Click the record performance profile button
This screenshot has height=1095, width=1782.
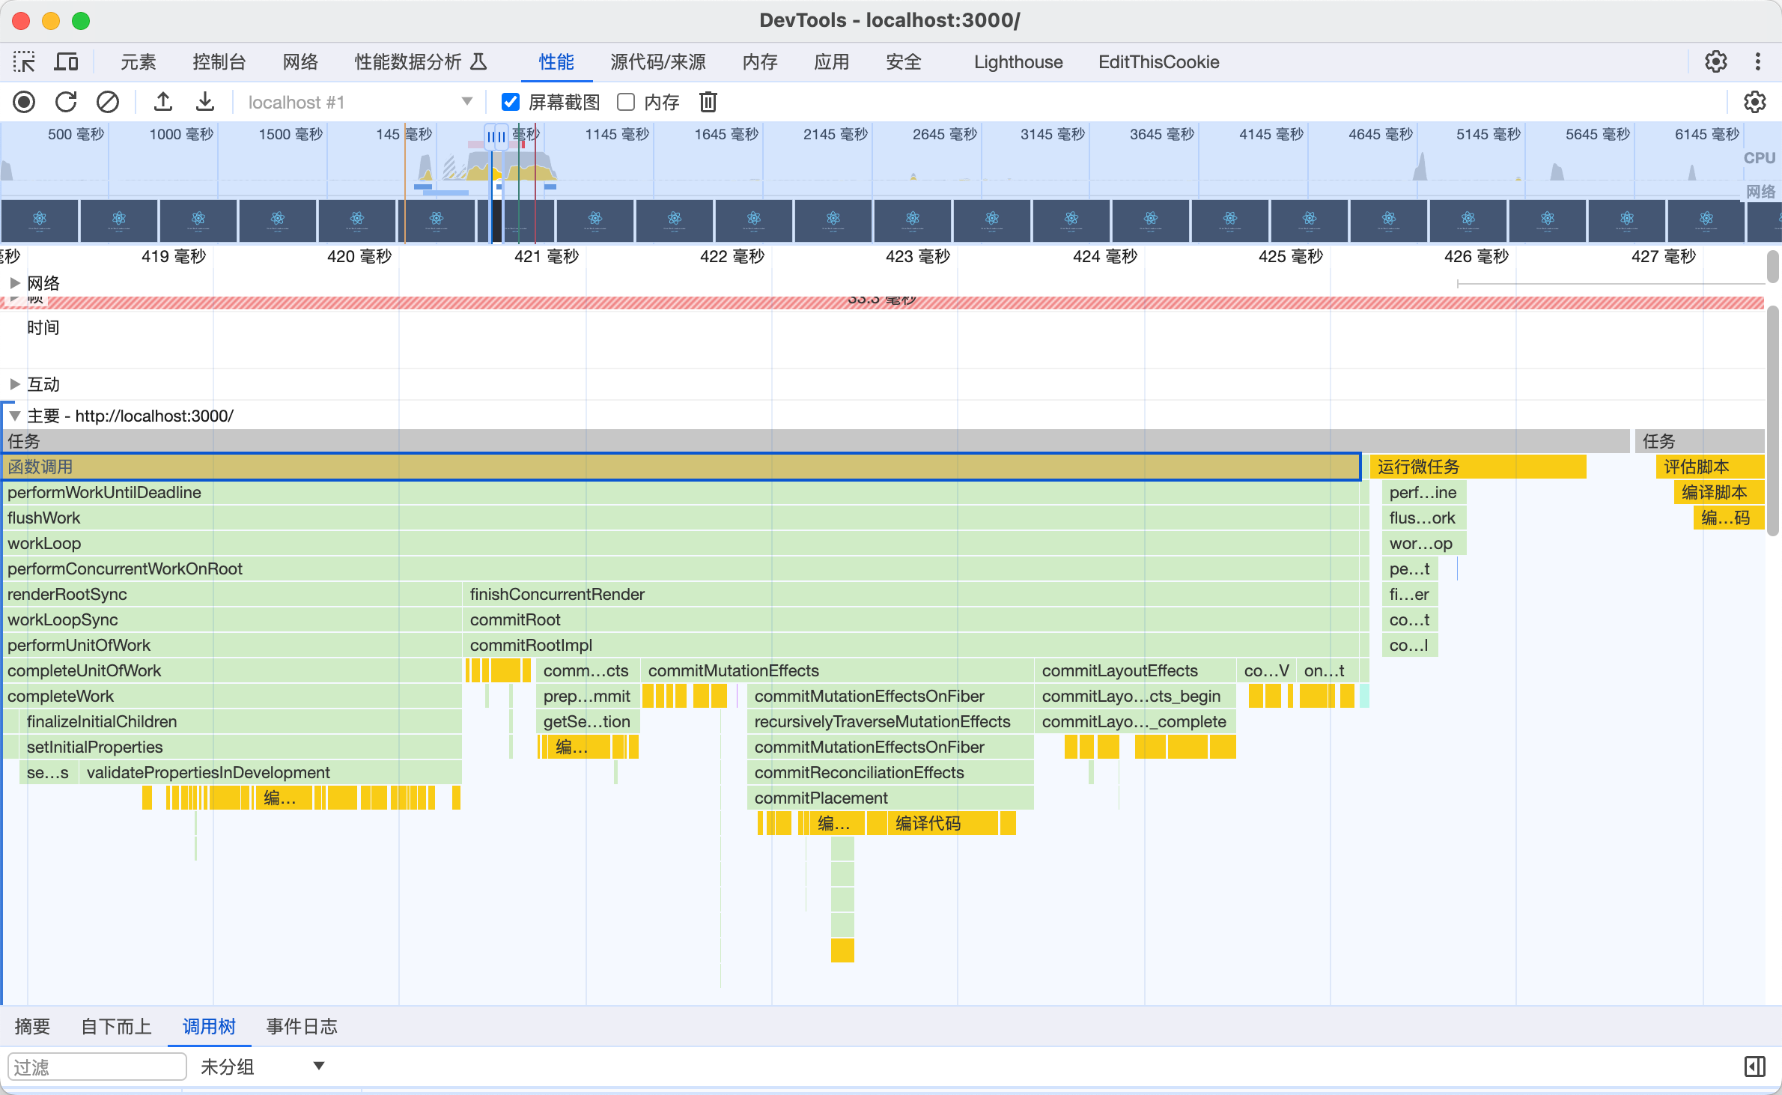(24, 102)
